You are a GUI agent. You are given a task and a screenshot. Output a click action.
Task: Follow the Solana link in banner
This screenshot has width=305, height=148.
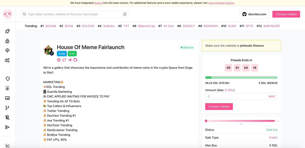99,3
